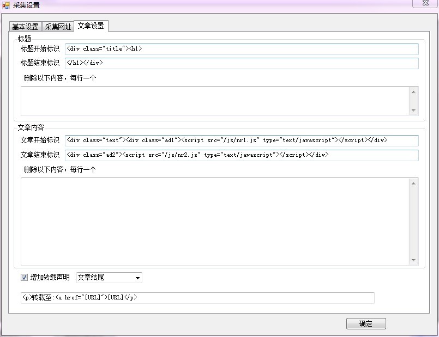Focus the 文章结束标识 text field
The image size is (439, 337).
[242, 155]
